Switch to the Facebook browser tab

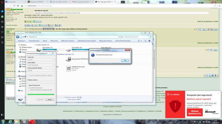point(15,2)
